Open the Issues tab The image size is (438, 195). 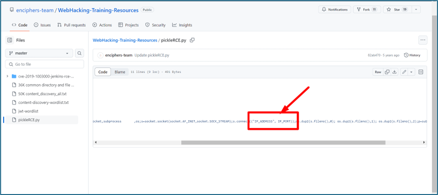pos(42,25)
